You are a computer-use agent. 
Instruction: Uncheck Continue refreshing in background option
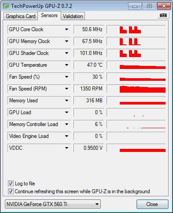point(11,191)
